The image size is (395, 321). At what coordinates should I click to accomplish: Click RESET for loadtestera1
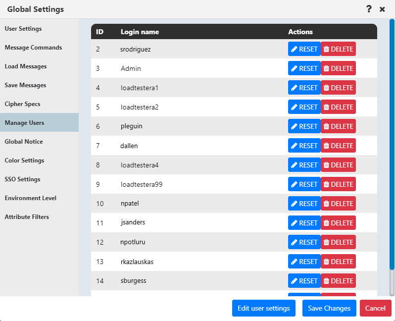click(x=304, y=88)
